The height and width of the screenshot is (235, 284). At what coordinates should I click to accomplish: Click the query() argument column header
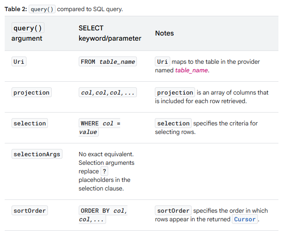28,33
